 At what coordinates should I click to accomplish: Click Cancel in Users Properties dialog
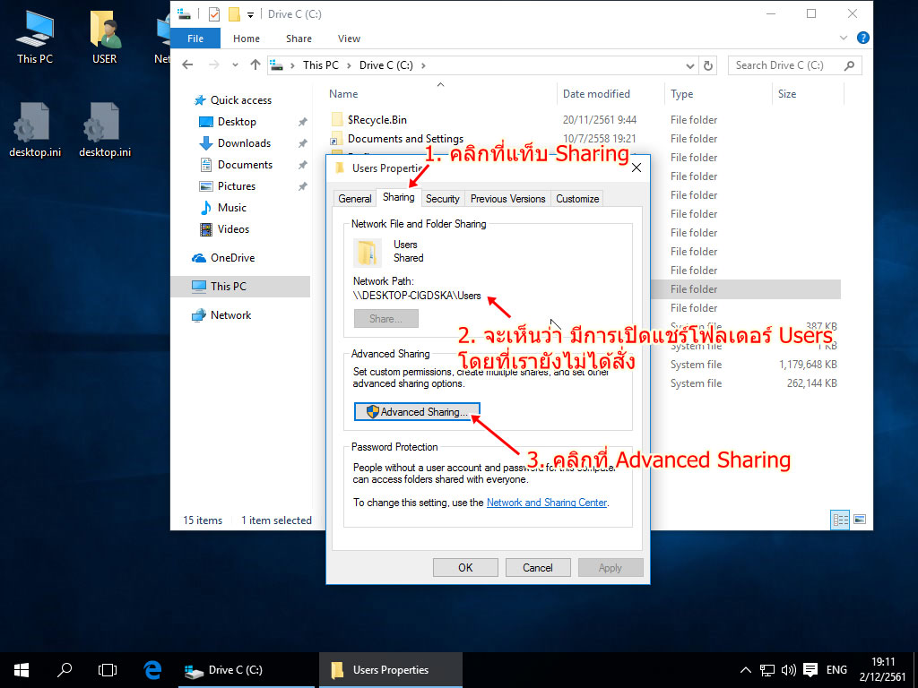(x=538, y=567)
